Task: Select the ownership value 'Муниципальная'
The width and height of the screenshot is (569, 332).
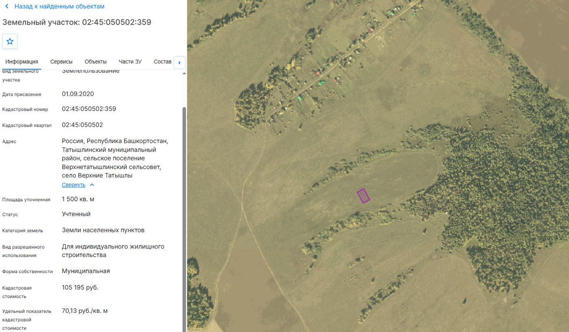Action: (x=86, y=271)
